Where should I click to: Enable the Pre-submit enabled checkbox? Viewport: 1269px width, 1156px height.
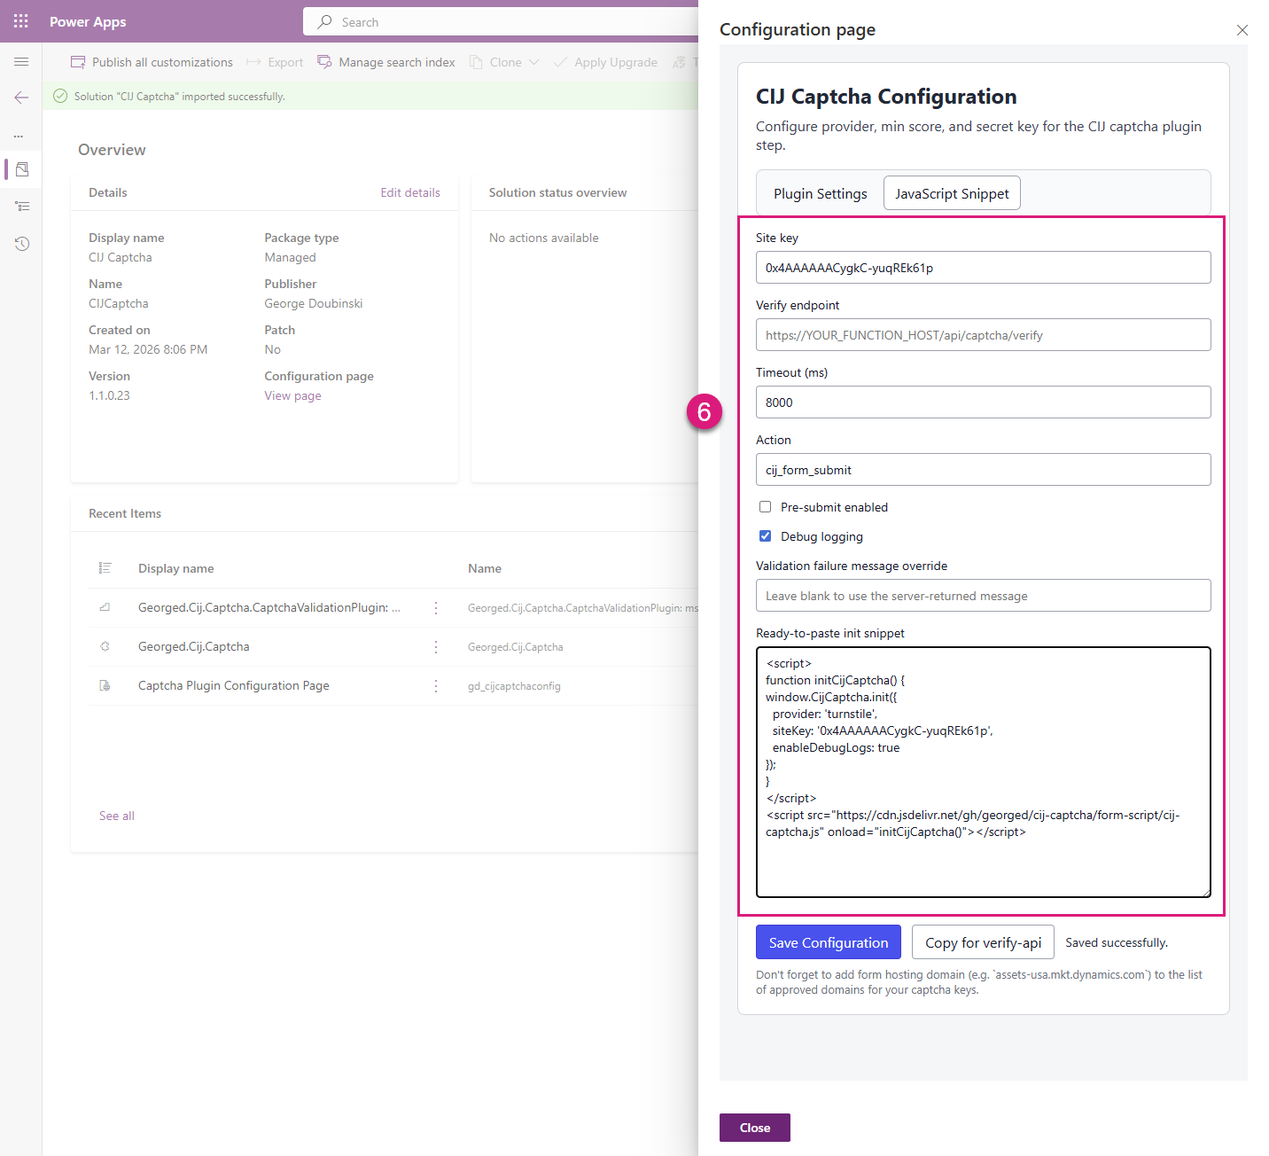[x=765, y=507]
